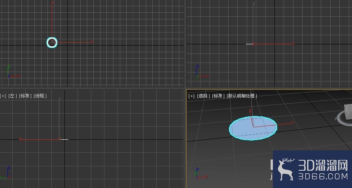The width and height of the screenshot is (352, 188).
Task: Click the [透视] view label
Action: pyautogui.click(x=203, y=96)
